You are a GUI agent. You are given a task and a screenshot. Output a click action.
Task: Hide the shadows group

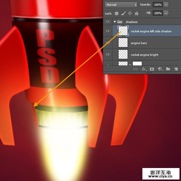[108, 22]
